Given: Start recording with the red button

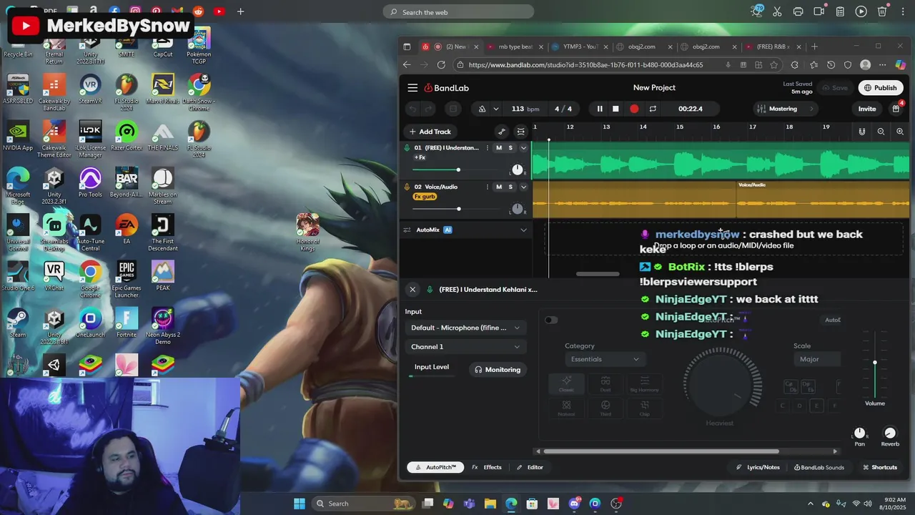Looking at the screenshot, I should point(634,109).
